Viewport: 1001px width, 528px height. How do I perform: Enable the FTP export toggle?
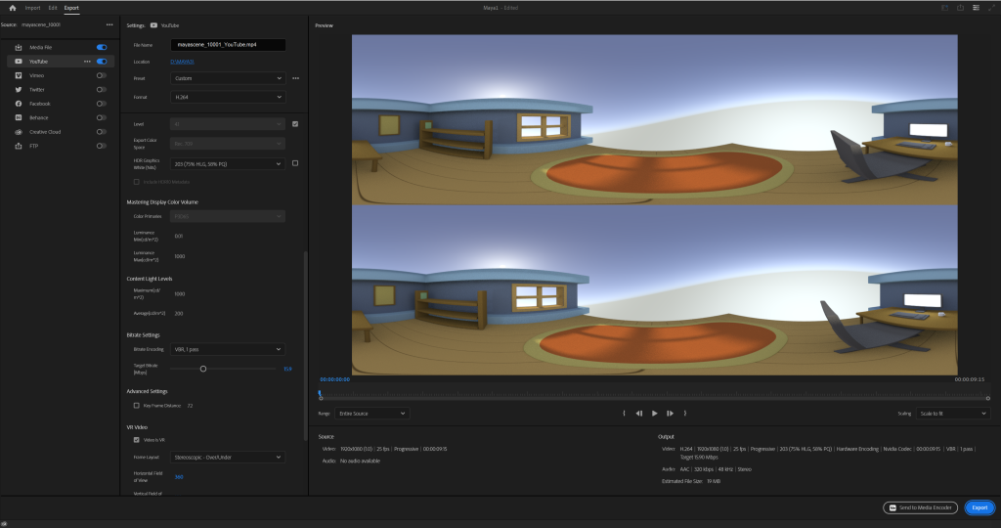tap(102, 146)
